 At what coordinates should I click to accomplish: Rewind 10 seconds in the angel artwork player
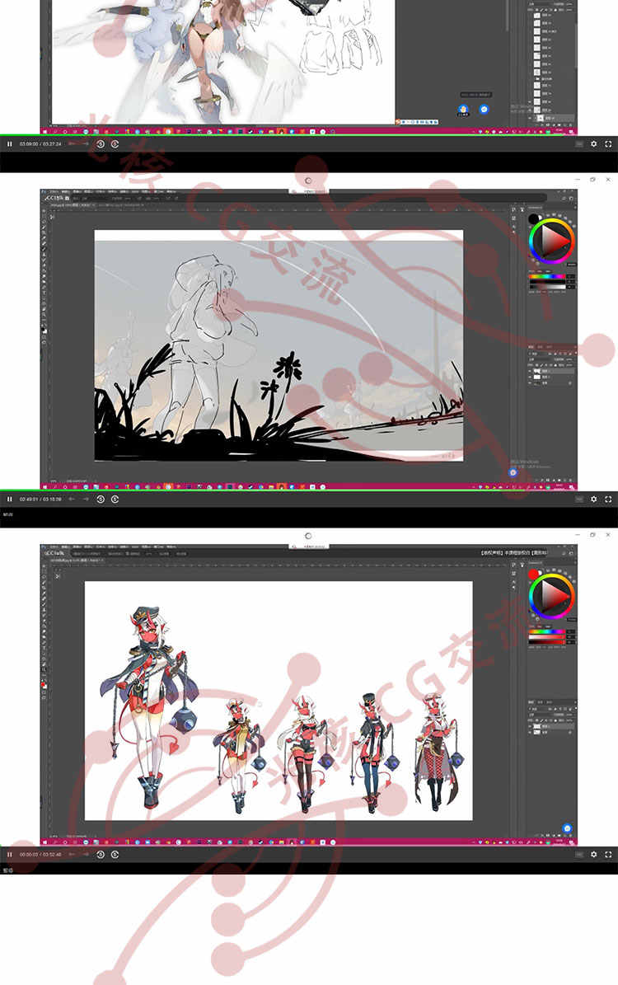click(x=101, y=144)
